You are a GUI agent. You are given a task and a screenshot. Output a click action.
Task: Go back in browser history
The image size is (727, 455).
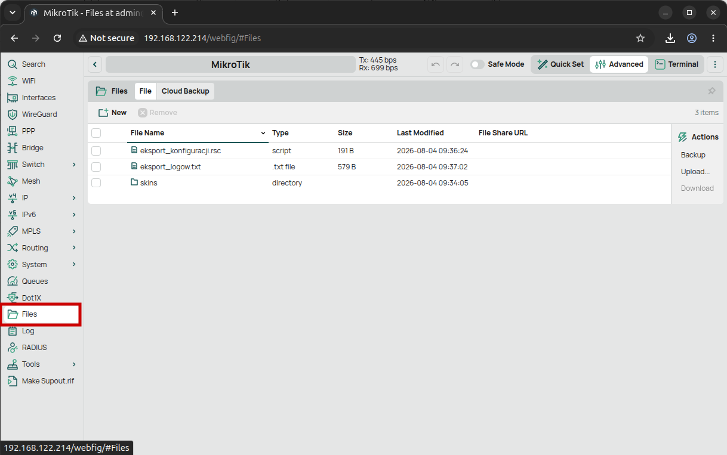tap(14, 38)
